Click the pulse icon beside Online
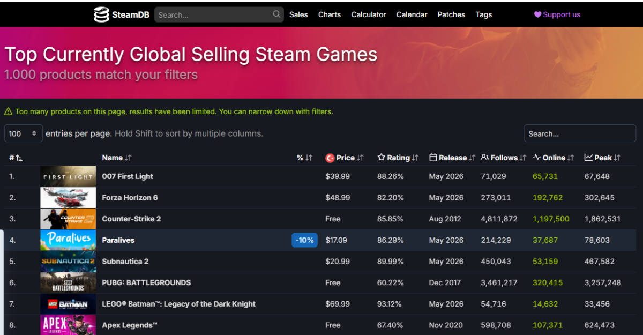This screenshot has height=335, width=643. coord(536,158)
